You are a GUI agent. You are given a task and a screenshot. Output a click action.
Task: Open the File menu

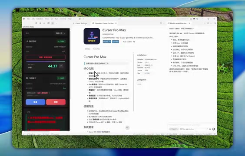(28, 19)
